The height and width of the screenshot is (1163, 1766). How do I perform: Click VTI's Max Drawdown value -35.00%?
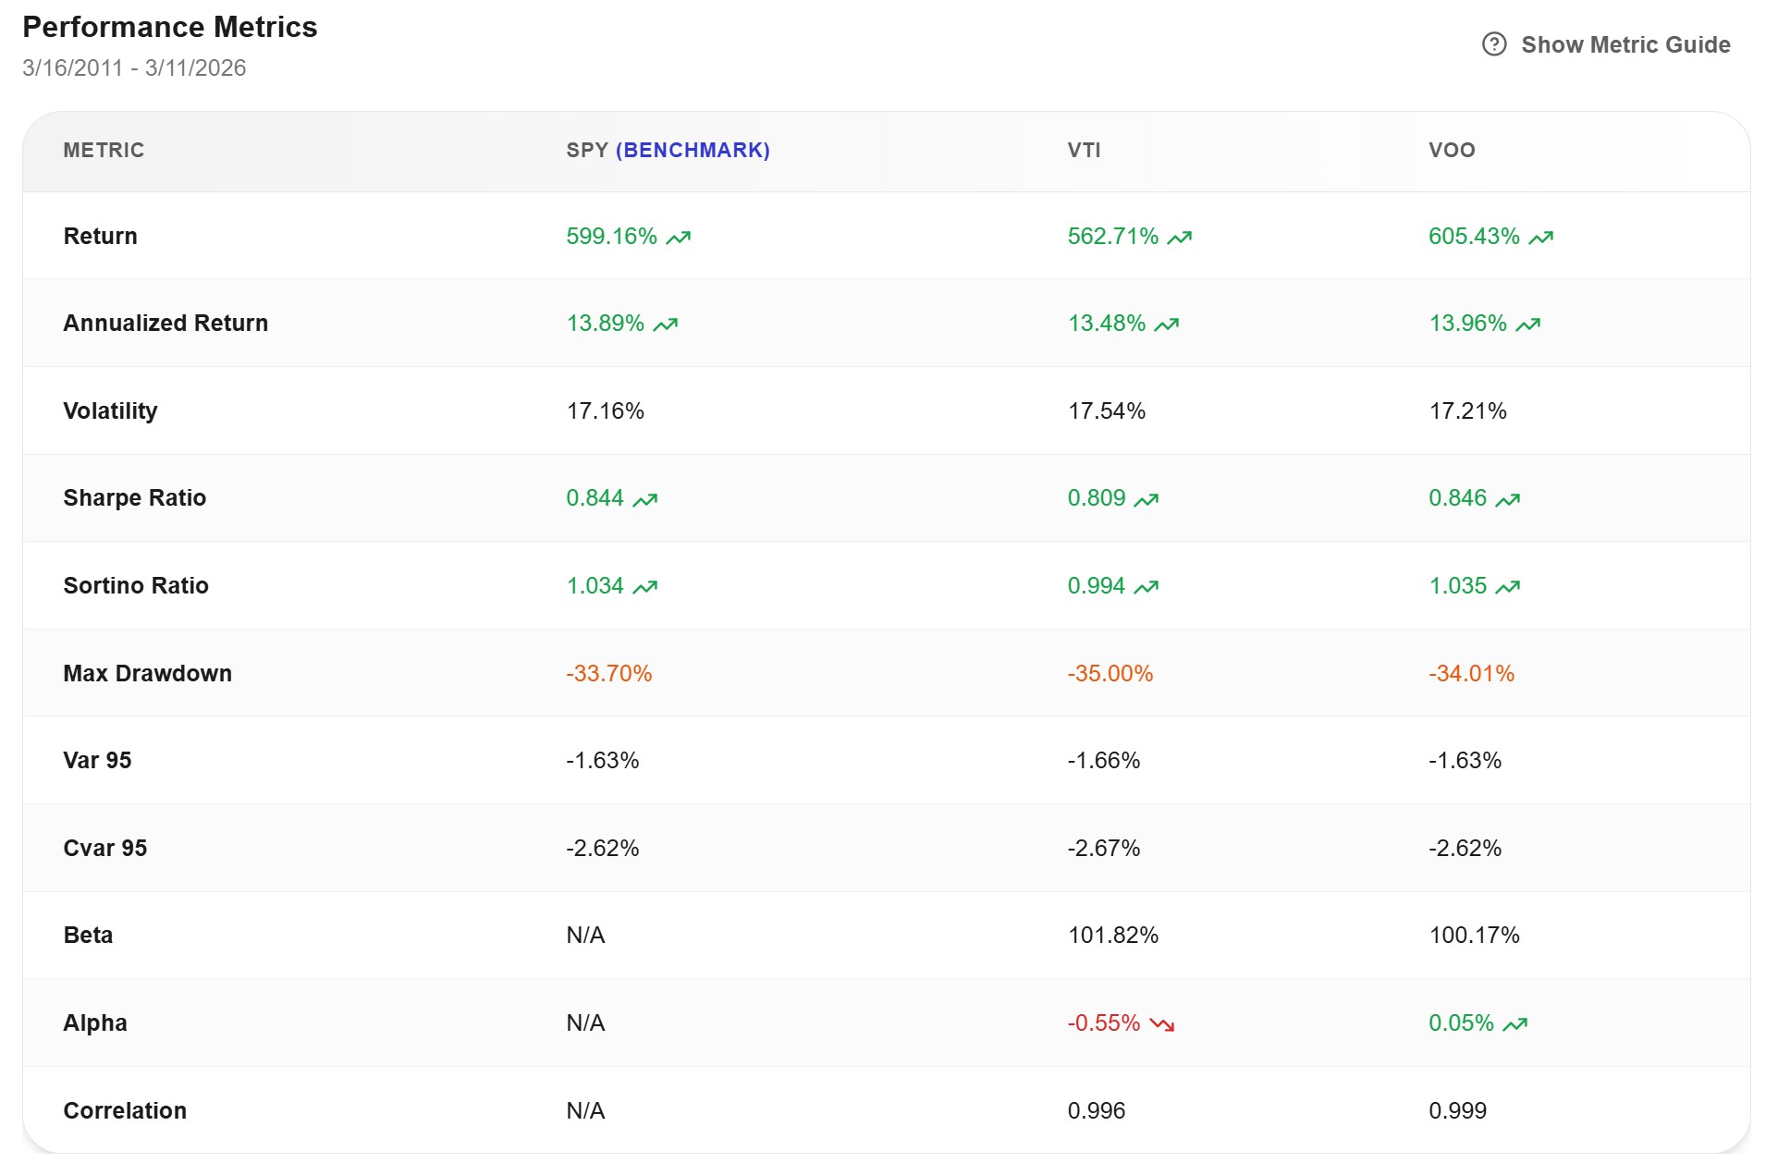pos(1110,673)
